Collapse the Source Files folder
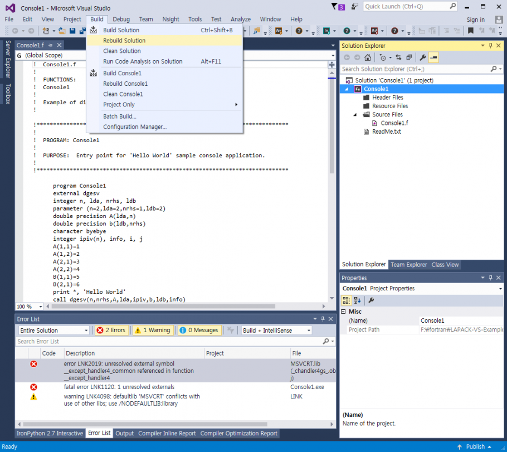The image size is (507, 452). point(355,115)
